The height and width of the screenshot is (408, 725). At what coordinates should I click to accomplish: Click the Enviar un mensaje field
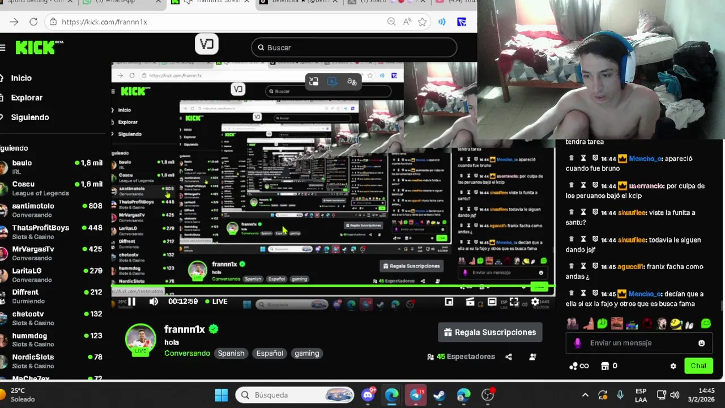tap(640, 343)
